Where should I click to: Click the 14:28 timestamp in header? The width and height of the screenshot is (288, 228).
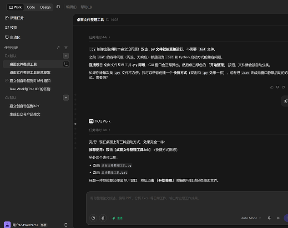(x=115, y=20)
